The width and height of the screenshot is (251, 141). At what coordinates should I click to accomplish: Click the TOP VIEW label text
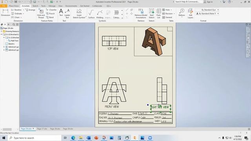click(113, 49)
